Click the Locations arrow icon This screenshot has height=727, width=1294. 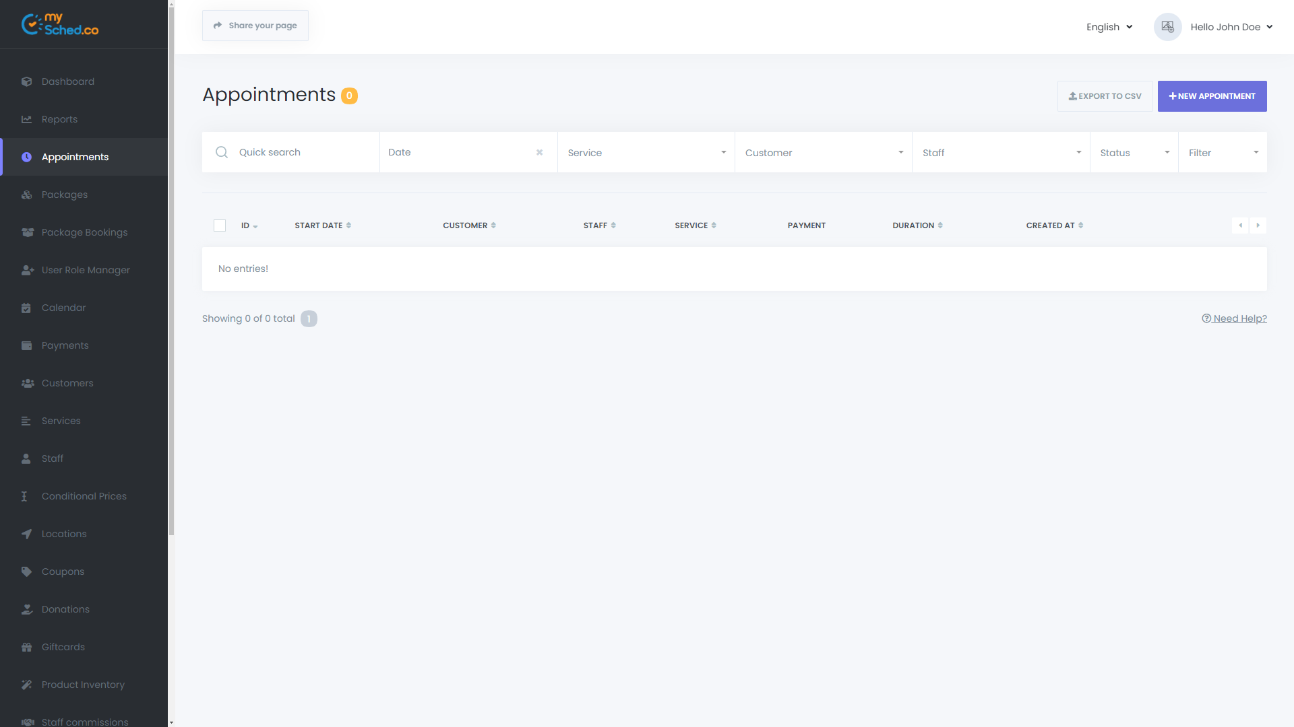point(26,534)
